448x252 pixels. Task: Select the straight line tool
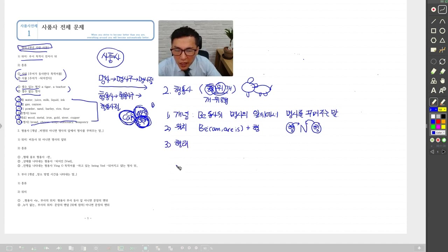[433, 22]
